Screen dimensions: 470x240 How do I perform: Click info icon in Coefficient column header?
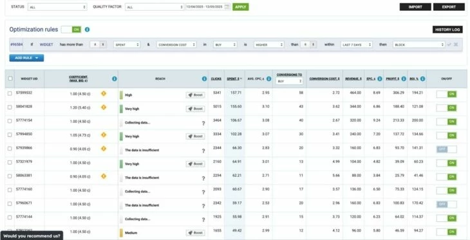click(114, 78)
